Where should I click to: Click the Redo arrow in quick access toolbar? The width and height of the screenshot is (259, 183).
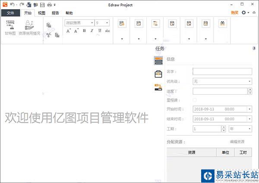(x=22, y=4)
